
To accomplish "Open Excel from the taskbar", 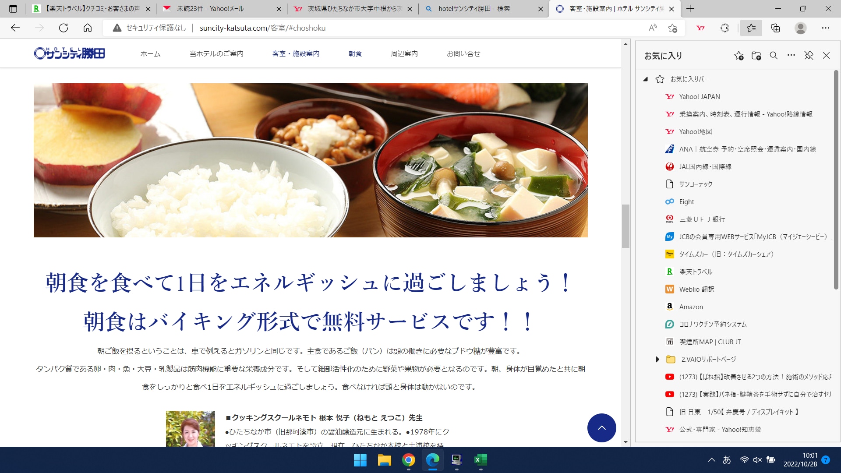I will click(x=481, y=460).
